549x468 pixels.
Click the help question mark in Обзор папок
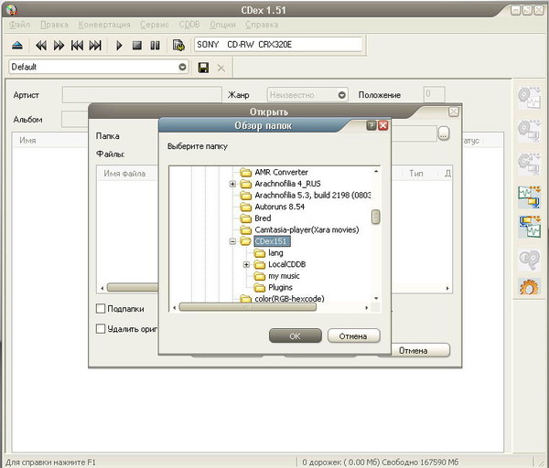[371, 125]
